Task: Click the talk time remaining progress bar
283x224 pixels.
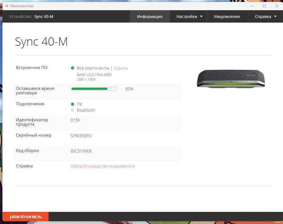Action: pyautogui.click(x=94, y=89)
